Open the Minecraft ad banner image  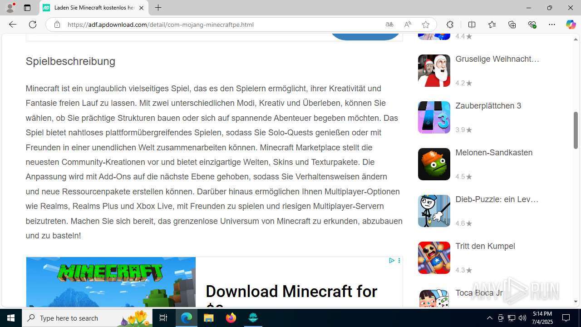pos(111,282)
